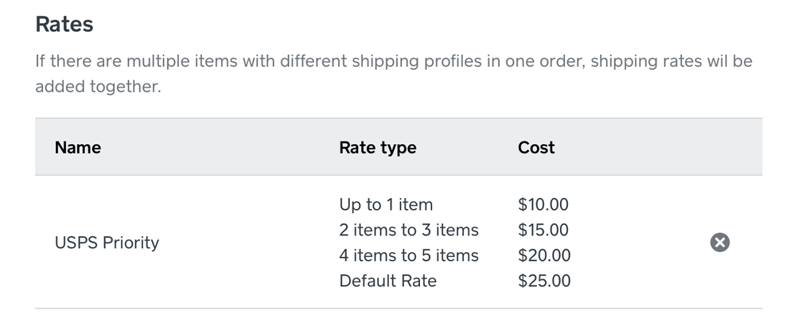Click the $20.00 cost value
This screenshot has height=326, width=794.
point(543,255)
